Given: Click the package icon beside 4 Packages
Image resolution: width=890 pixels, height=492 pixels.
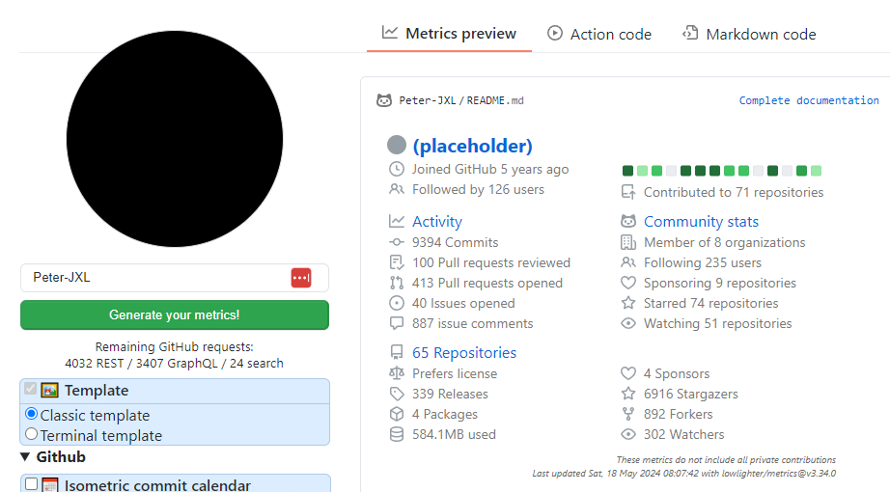Looking at the screenshot, I should coord(396,414).
